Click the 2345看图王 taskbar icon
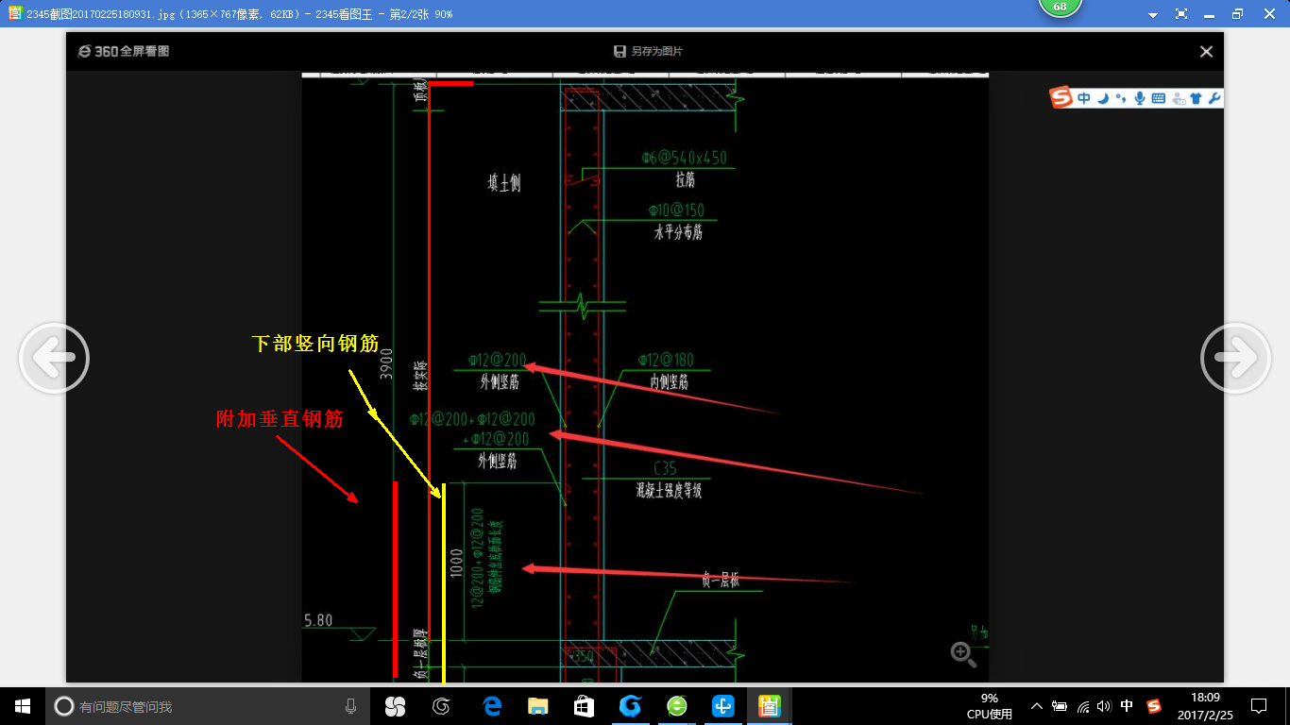This screenshot has width=1290, height=725. click(x=770, y=705)
